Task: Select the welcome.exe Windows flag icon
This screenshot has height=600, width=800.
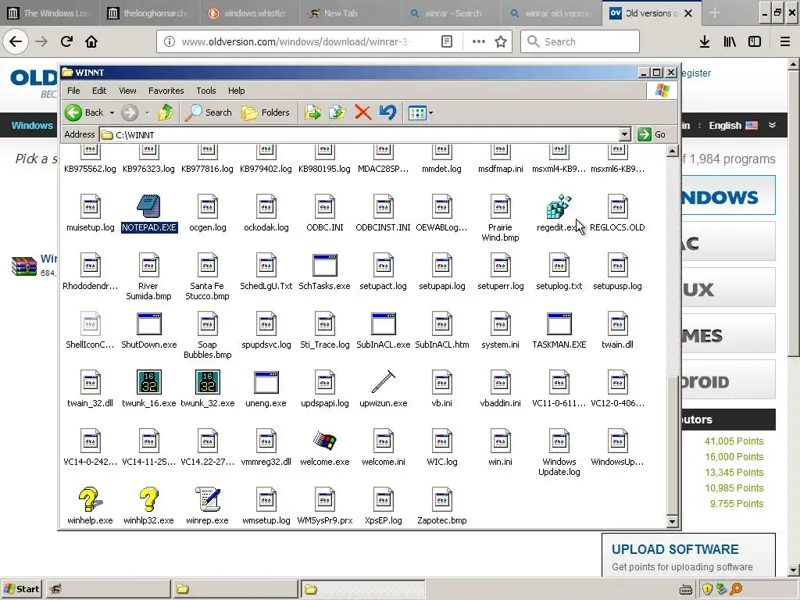Action: point(324,441)
